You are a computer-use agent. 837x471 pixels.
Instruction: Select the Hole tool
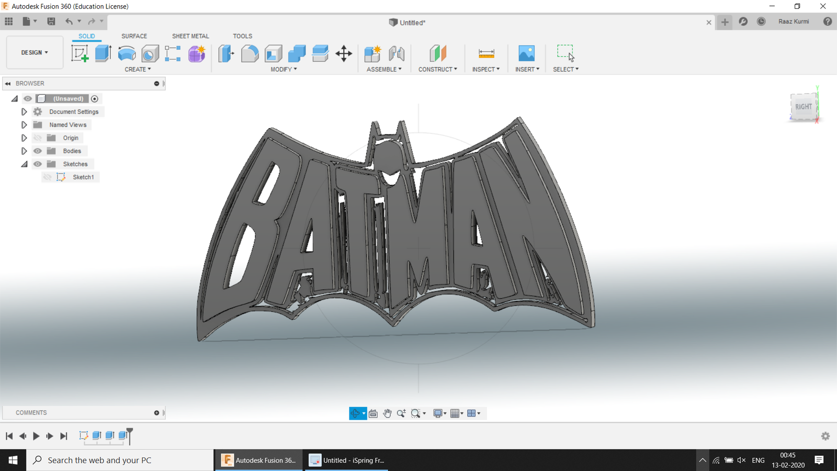click(x=150, y=53)
